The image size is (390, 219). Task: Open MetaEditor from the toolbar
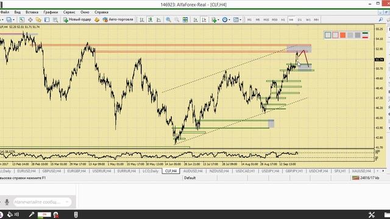coord(97,19)
